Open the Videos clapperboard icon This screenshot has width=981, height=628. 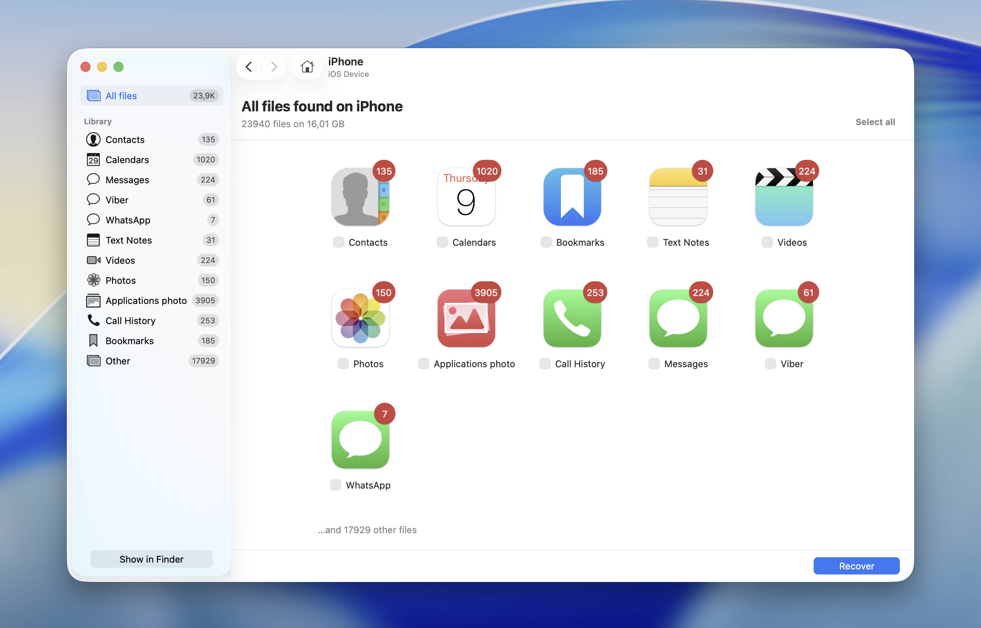click(784, 197)
